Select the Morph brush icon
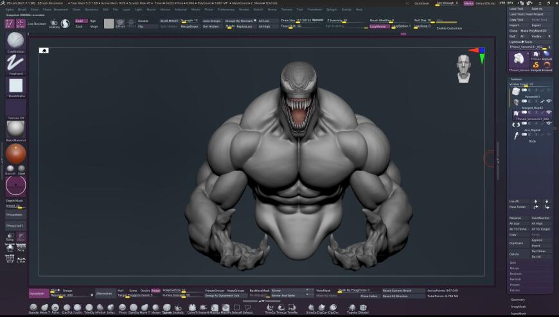 (155, 307)
